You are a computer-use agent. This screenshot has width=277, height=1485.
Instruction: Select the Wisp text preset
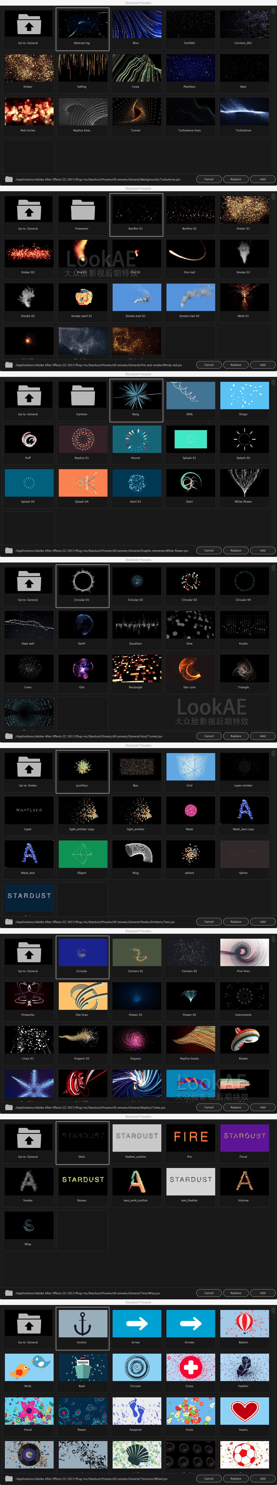coord(29,1226)
